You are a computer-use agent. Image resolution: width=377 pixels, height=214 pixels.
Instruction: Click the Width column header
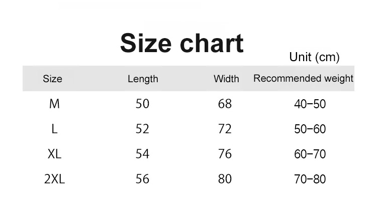tap(226, 79)
